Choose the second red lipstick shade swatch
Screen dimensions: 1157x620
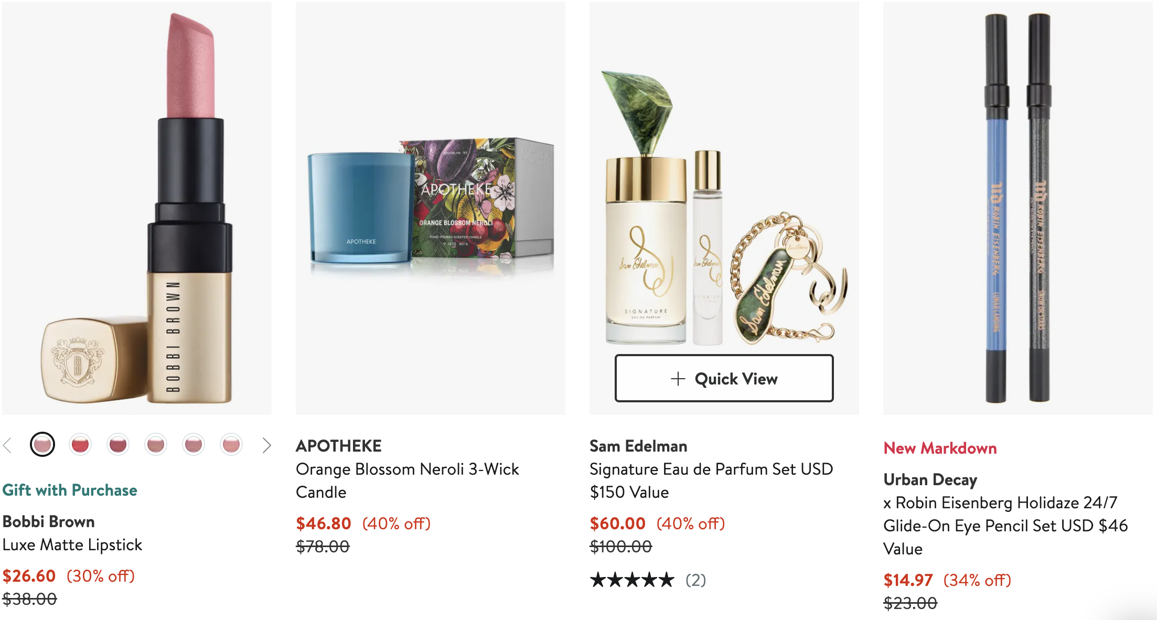click(80, 445)
